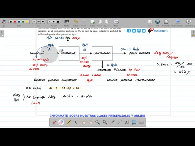Open the Twitter icon link
This screenshot has width=195, height=146.
(134, 31)
